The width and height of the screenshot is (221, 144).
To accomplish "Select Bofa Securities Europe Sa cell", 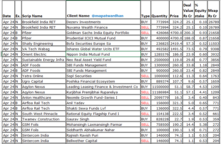I will (103, 43).
